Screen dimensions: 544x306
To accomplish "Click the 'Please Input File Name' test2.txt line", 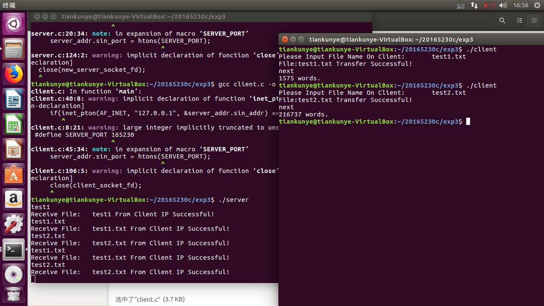I will (372, 93).
